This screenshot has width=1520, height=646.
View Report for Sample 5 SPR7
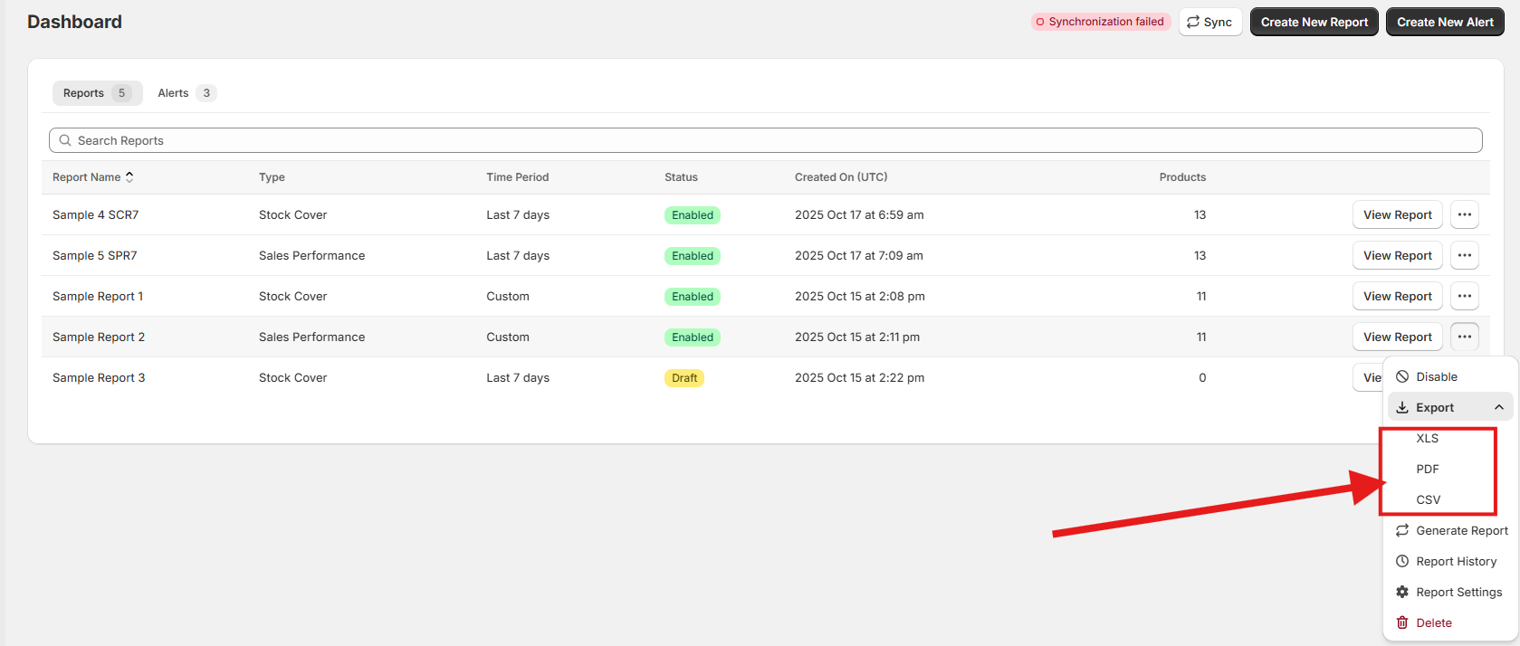pos(1397,255)
